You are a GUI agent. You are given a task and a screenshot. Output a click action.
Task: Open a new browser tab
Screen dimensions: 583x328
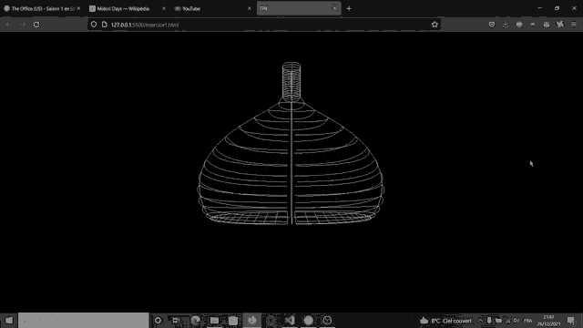[x=349, y=8]
